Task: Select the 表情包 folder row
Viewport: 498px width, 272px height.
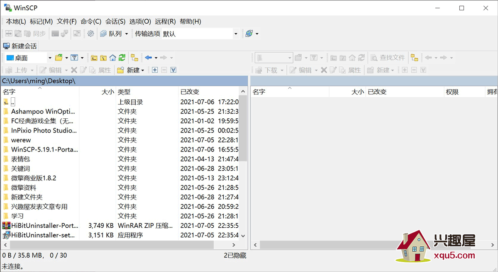Action: 120,159
